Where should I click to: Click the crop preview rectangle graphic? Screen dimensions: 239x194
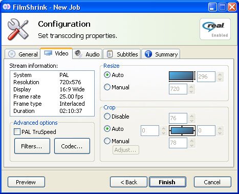(182, 131)
